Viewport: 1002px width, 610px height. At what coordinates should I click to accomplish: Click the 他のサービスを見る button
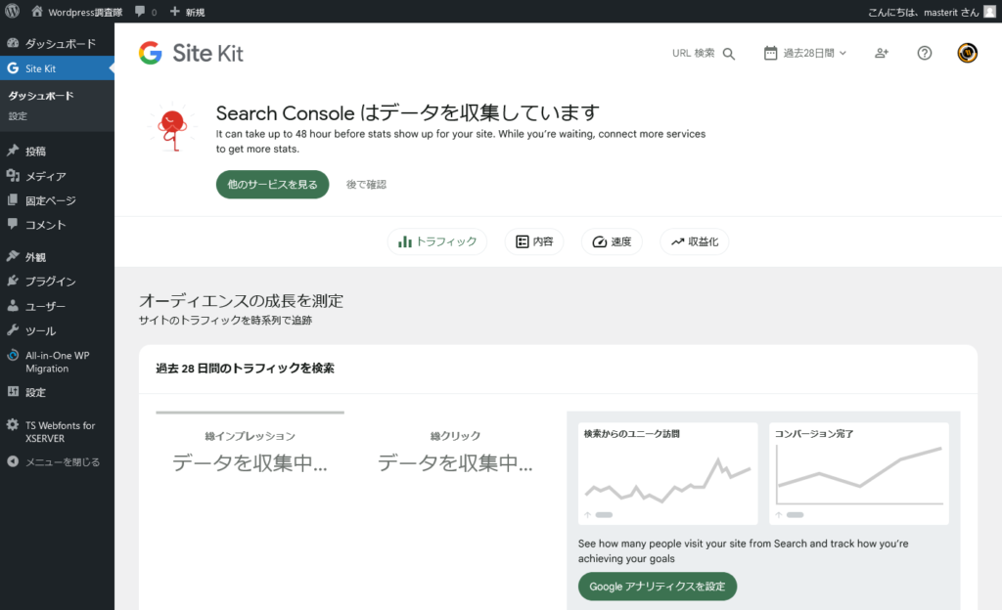click(x=272, y=184)
